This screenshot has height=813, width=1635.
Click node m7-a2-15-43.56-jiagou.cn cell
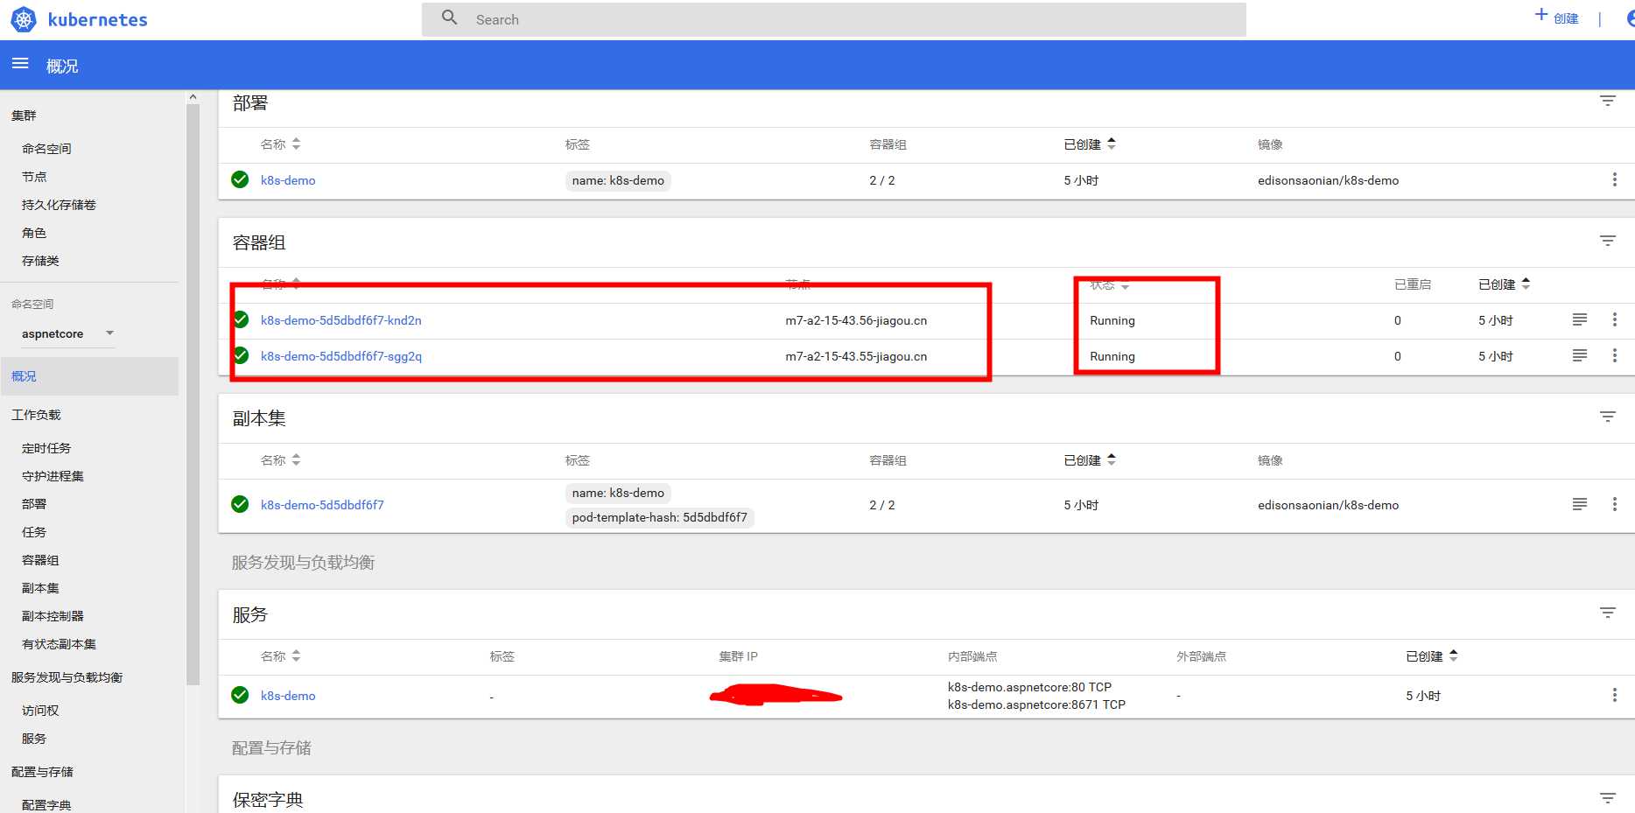[856, 320]
